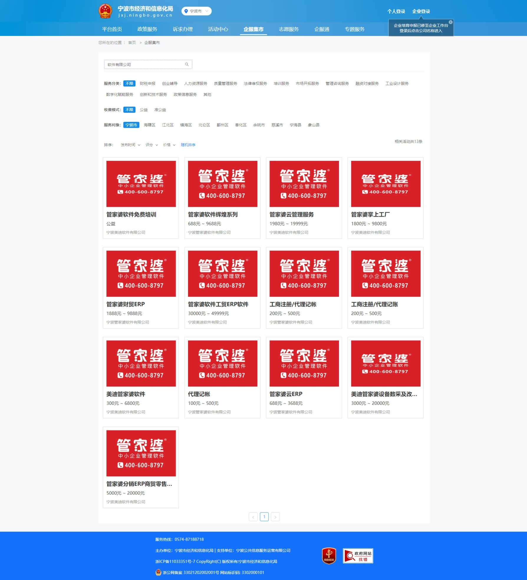Open 管家婆软件免费培训 card image

141,184
